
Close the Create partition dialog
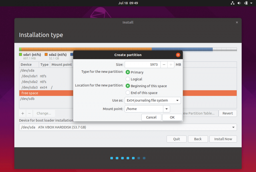pos(178,55)
